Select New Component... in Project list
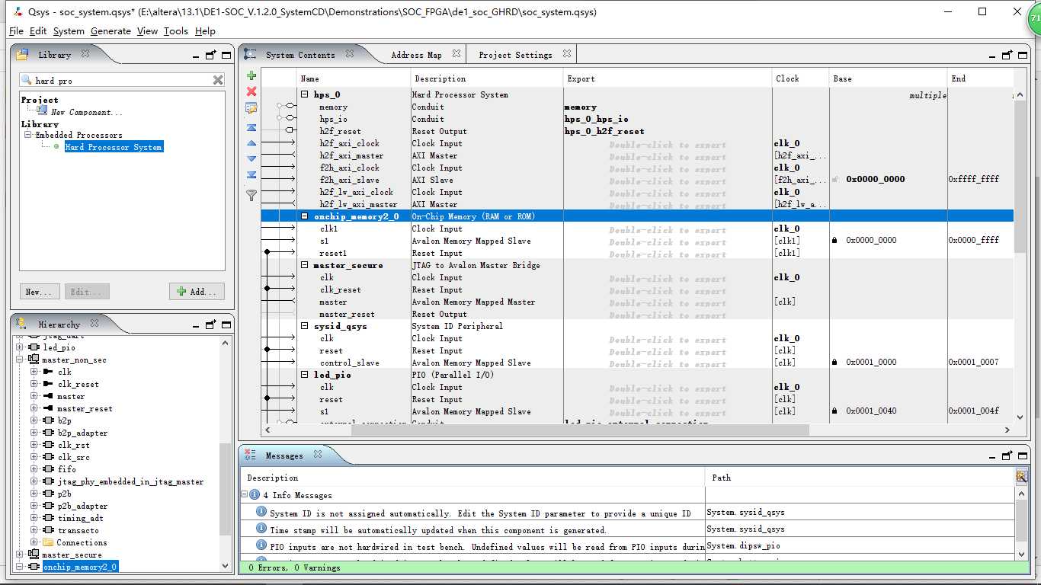The width and height of the screenshot is (1041, 585). 86,112
